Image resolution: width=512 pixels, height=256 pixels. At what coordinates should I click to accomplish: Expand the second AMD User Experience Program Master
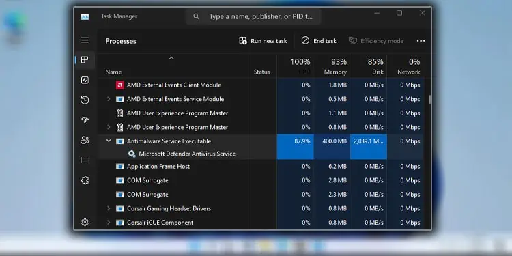pyautogui.click(x=109, y=127)
